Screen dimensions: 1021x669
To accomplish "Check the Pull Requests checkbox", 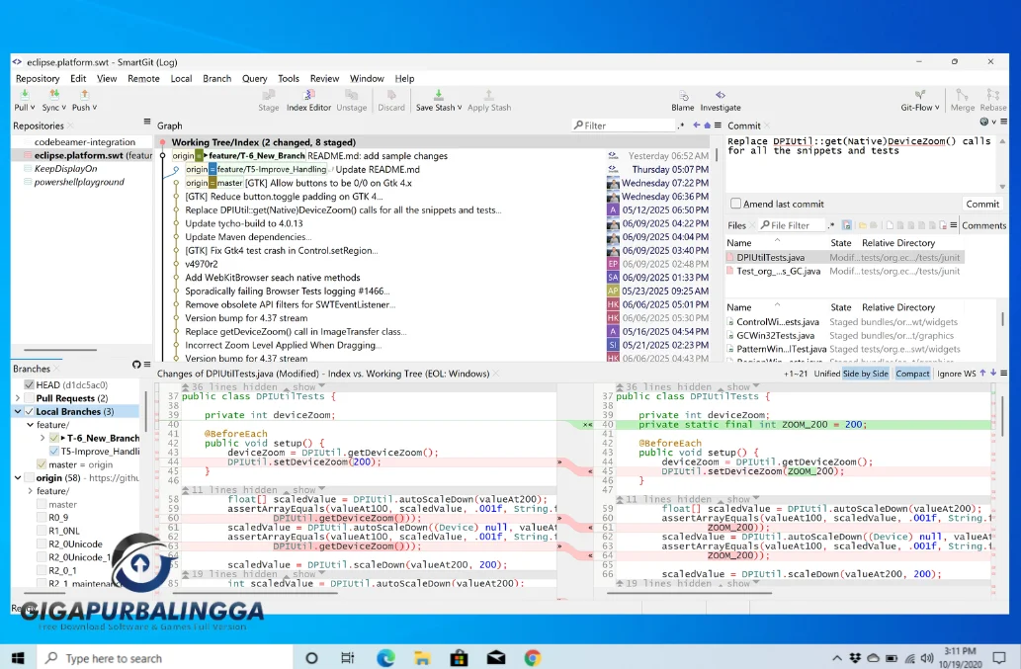I will (30, 398).
